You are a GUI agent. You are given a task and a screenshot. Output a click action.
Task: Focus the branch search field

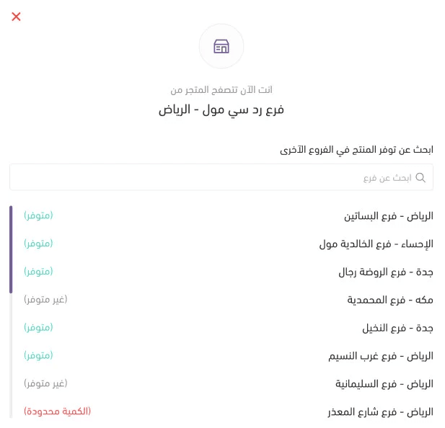pos(216,177)
